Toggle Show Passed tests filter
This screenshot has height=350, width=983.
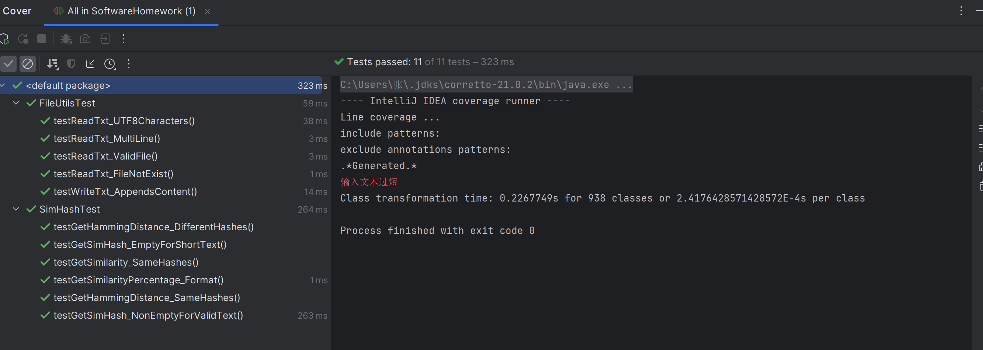coord(8,64)
